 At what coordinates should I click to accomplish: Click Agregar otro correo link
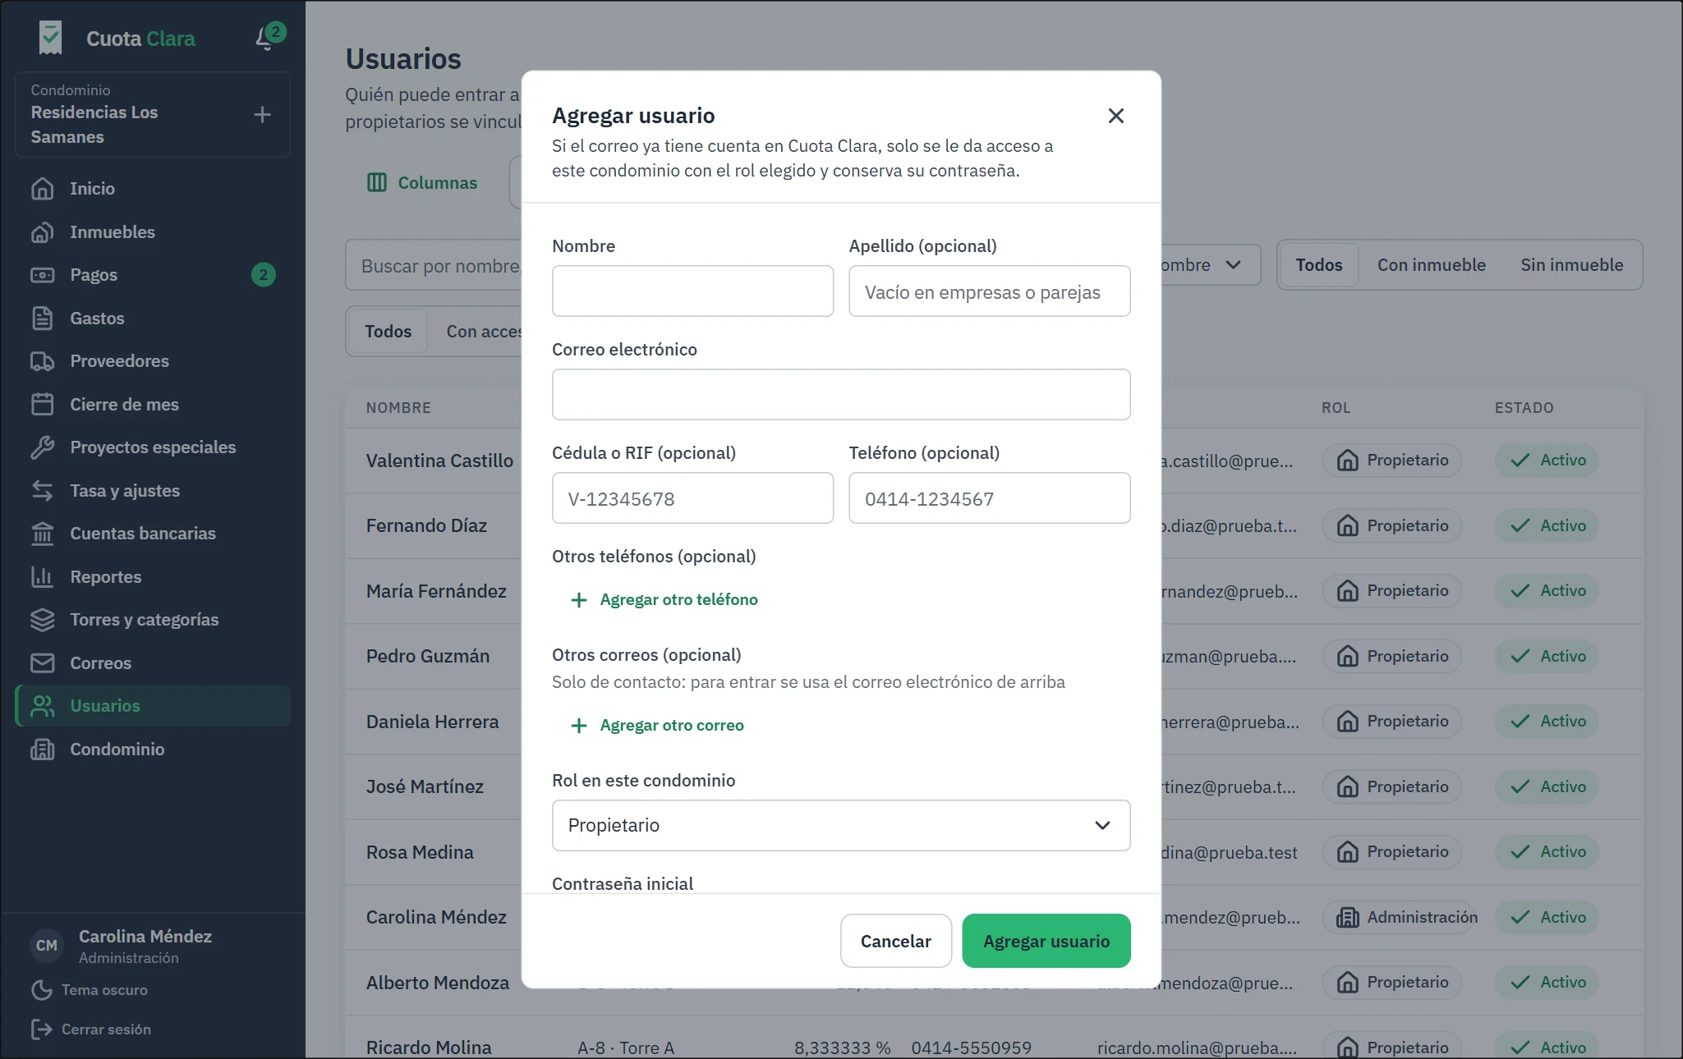(x=657, y=726)
